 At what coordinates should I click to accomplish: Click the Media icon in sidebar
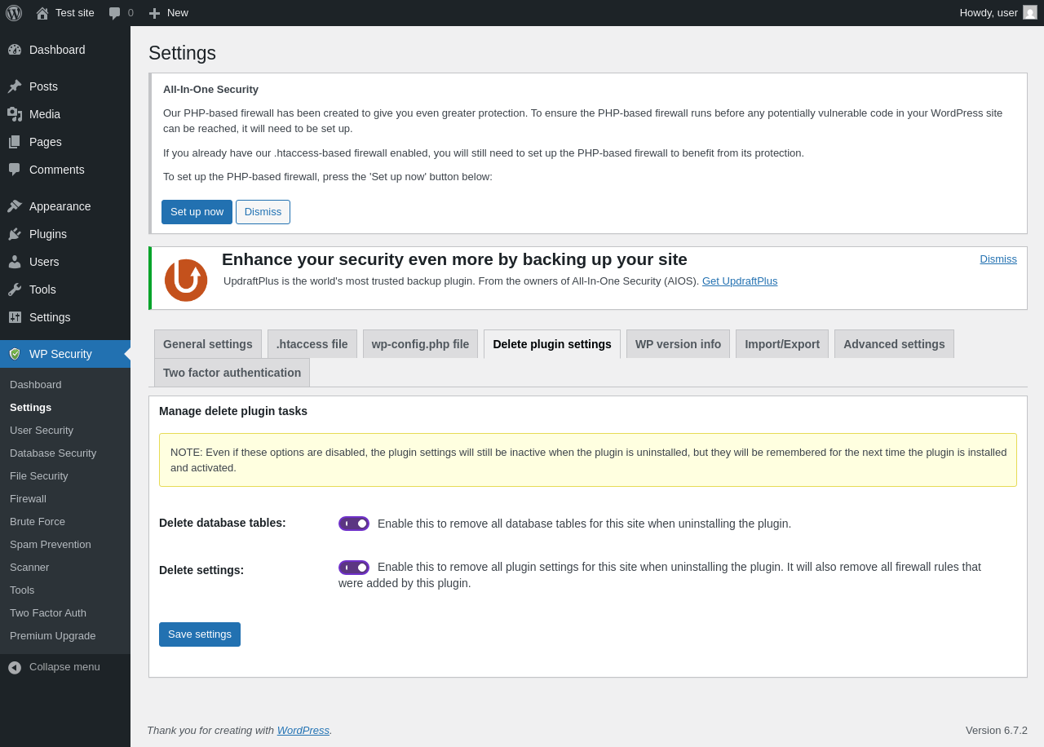(15, 114)
